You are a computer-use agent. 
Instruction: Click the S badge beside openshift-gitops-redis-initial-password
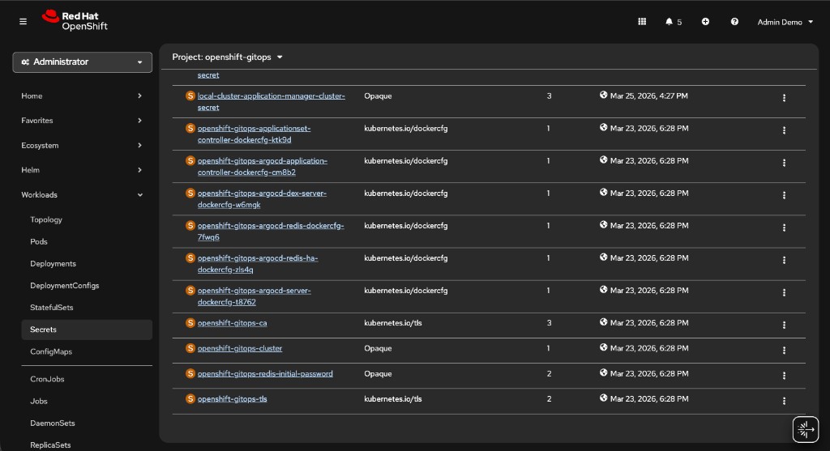pyautogui.click(x=190, y=373)
